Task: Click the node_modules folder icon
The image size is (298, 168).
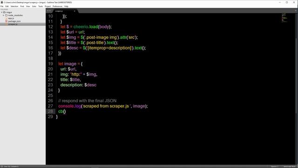Action: tap(6, 15)
